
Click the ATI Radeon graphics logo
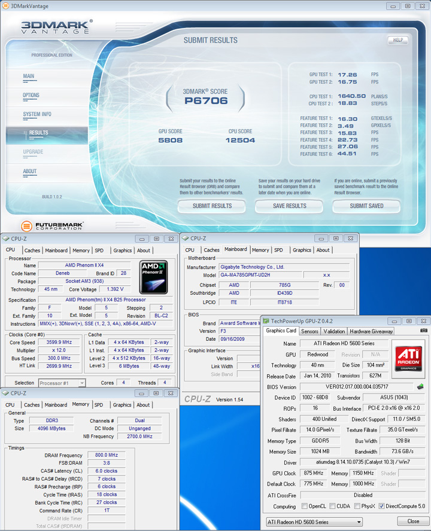408,358
